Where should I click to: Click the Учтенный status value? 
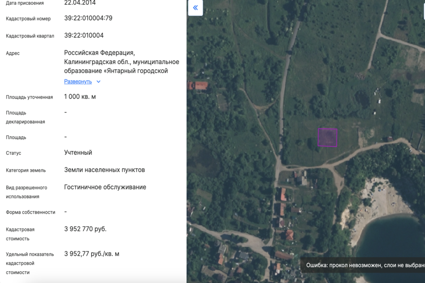(x=78, y=153)
